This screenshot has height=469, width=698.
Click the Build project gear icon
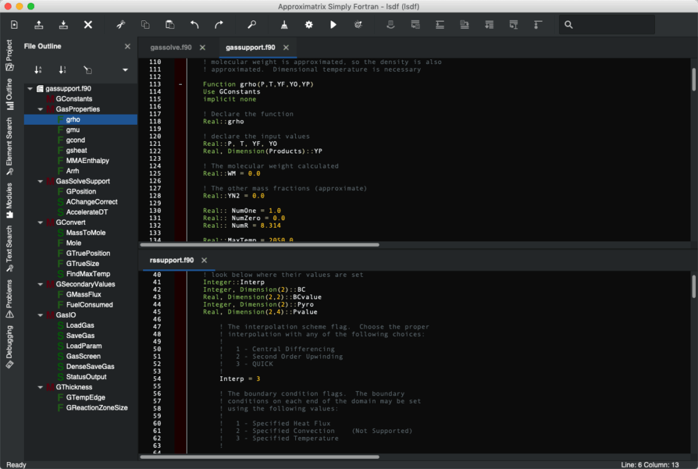pyautogui.click(x=309, y=25)
